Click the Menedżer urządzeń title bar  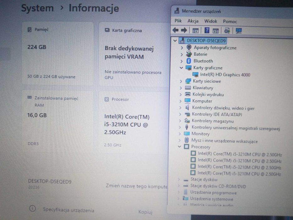click(232, 11)
